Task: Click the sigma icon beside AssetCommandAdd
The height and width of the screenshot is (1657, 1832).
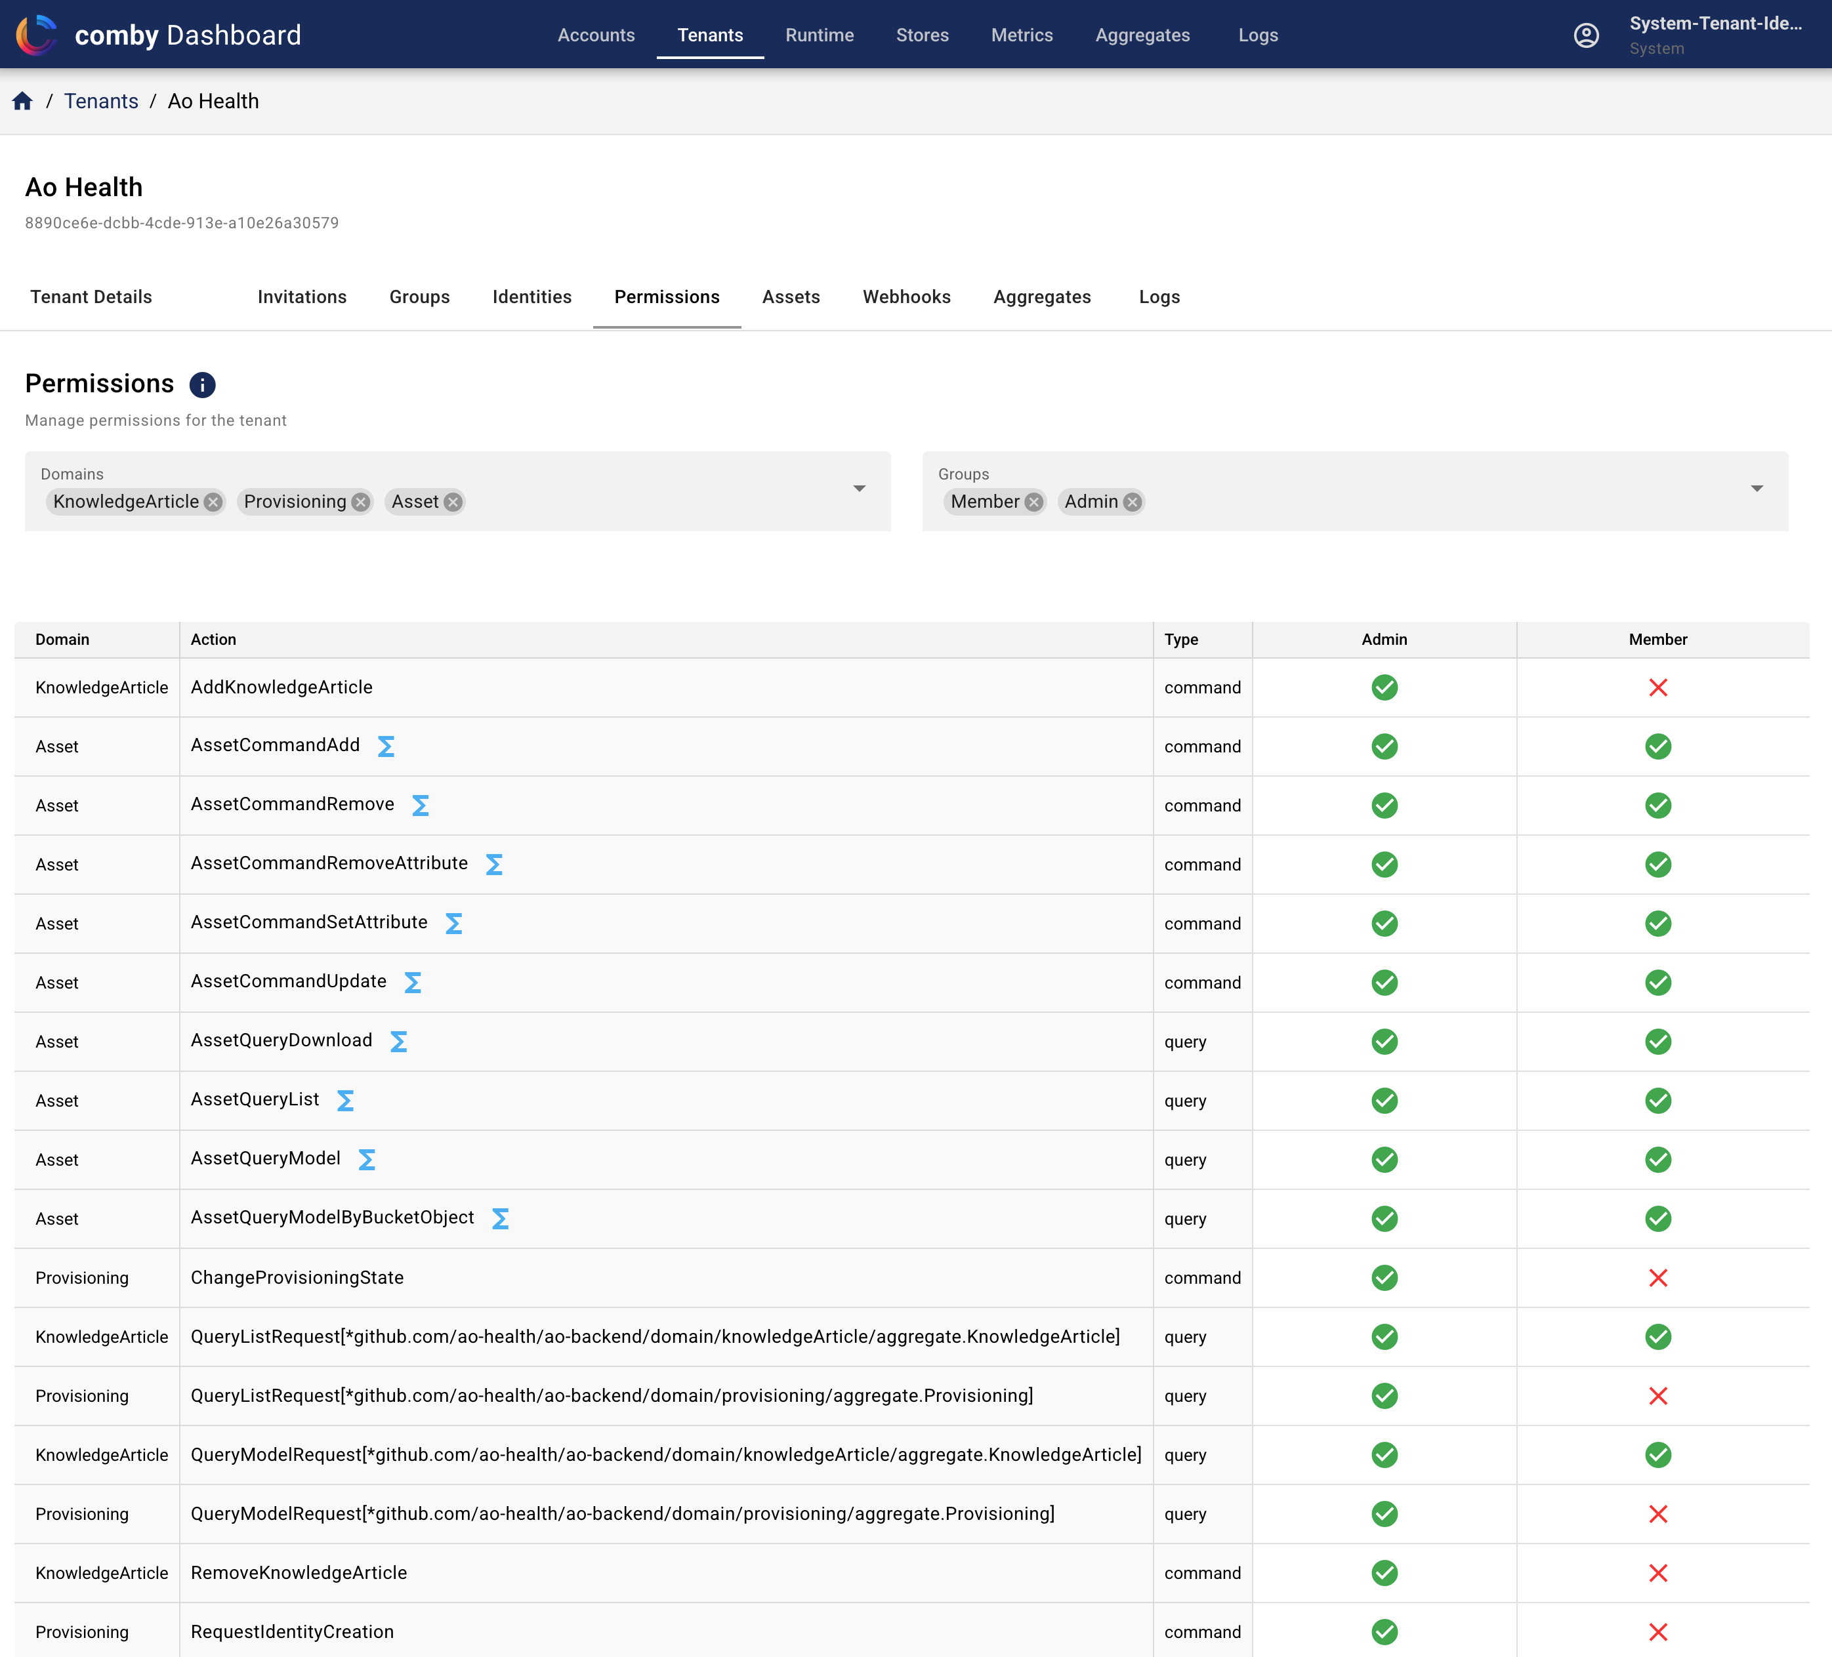Action: click(x=385, y=746)
